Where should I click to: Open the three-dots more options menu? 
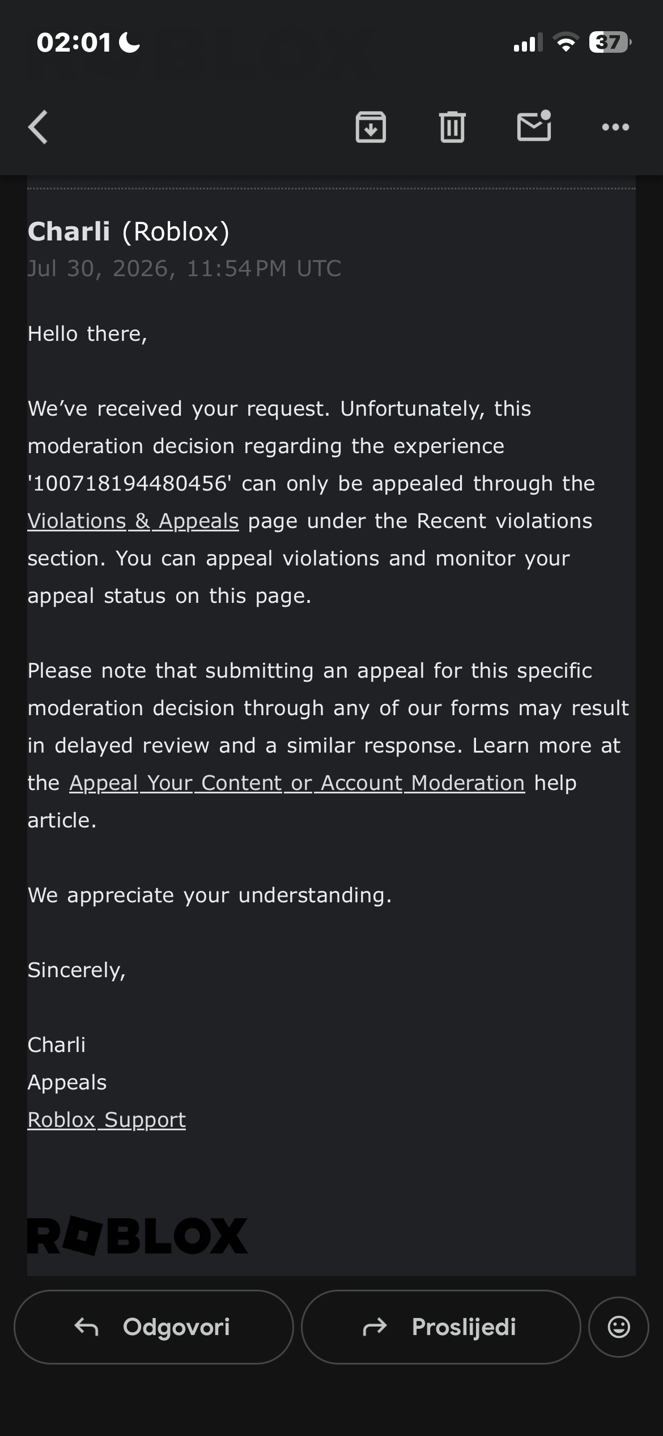615,127
